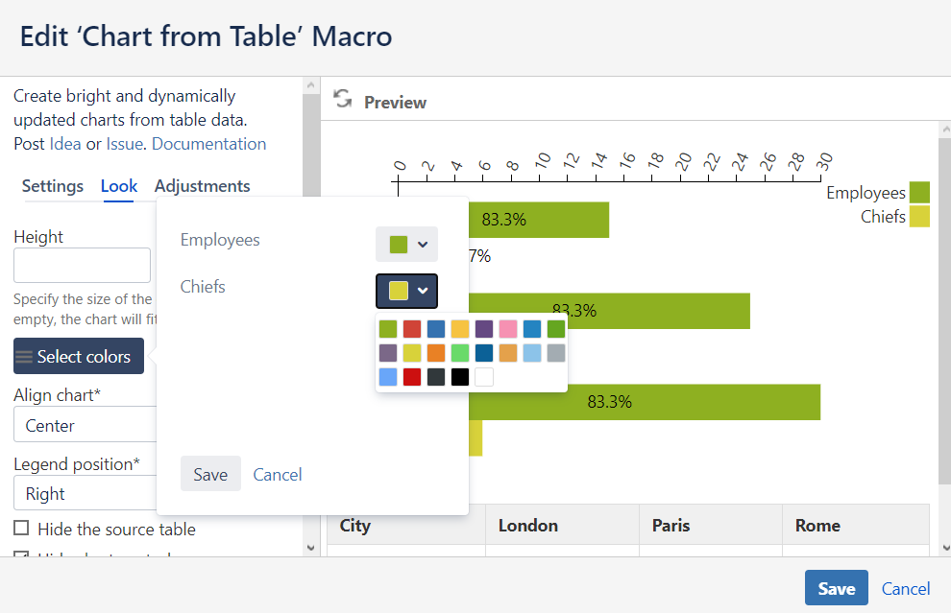Save the color selection in the panel

[x=210, y=473]
